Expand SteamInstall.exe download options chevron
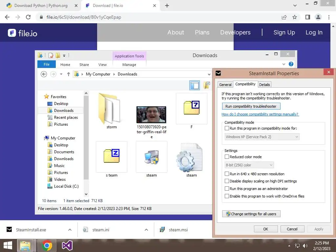The height and width of the screenshot is (252, 336). pyautogui.click(x=70, y=230)
